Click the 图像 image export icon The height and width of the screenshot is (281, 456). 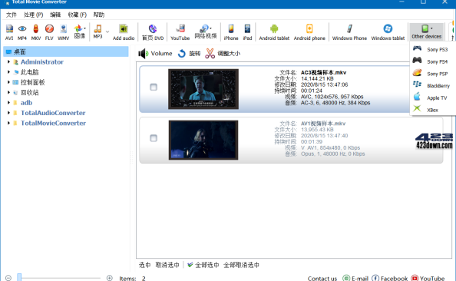78,31
